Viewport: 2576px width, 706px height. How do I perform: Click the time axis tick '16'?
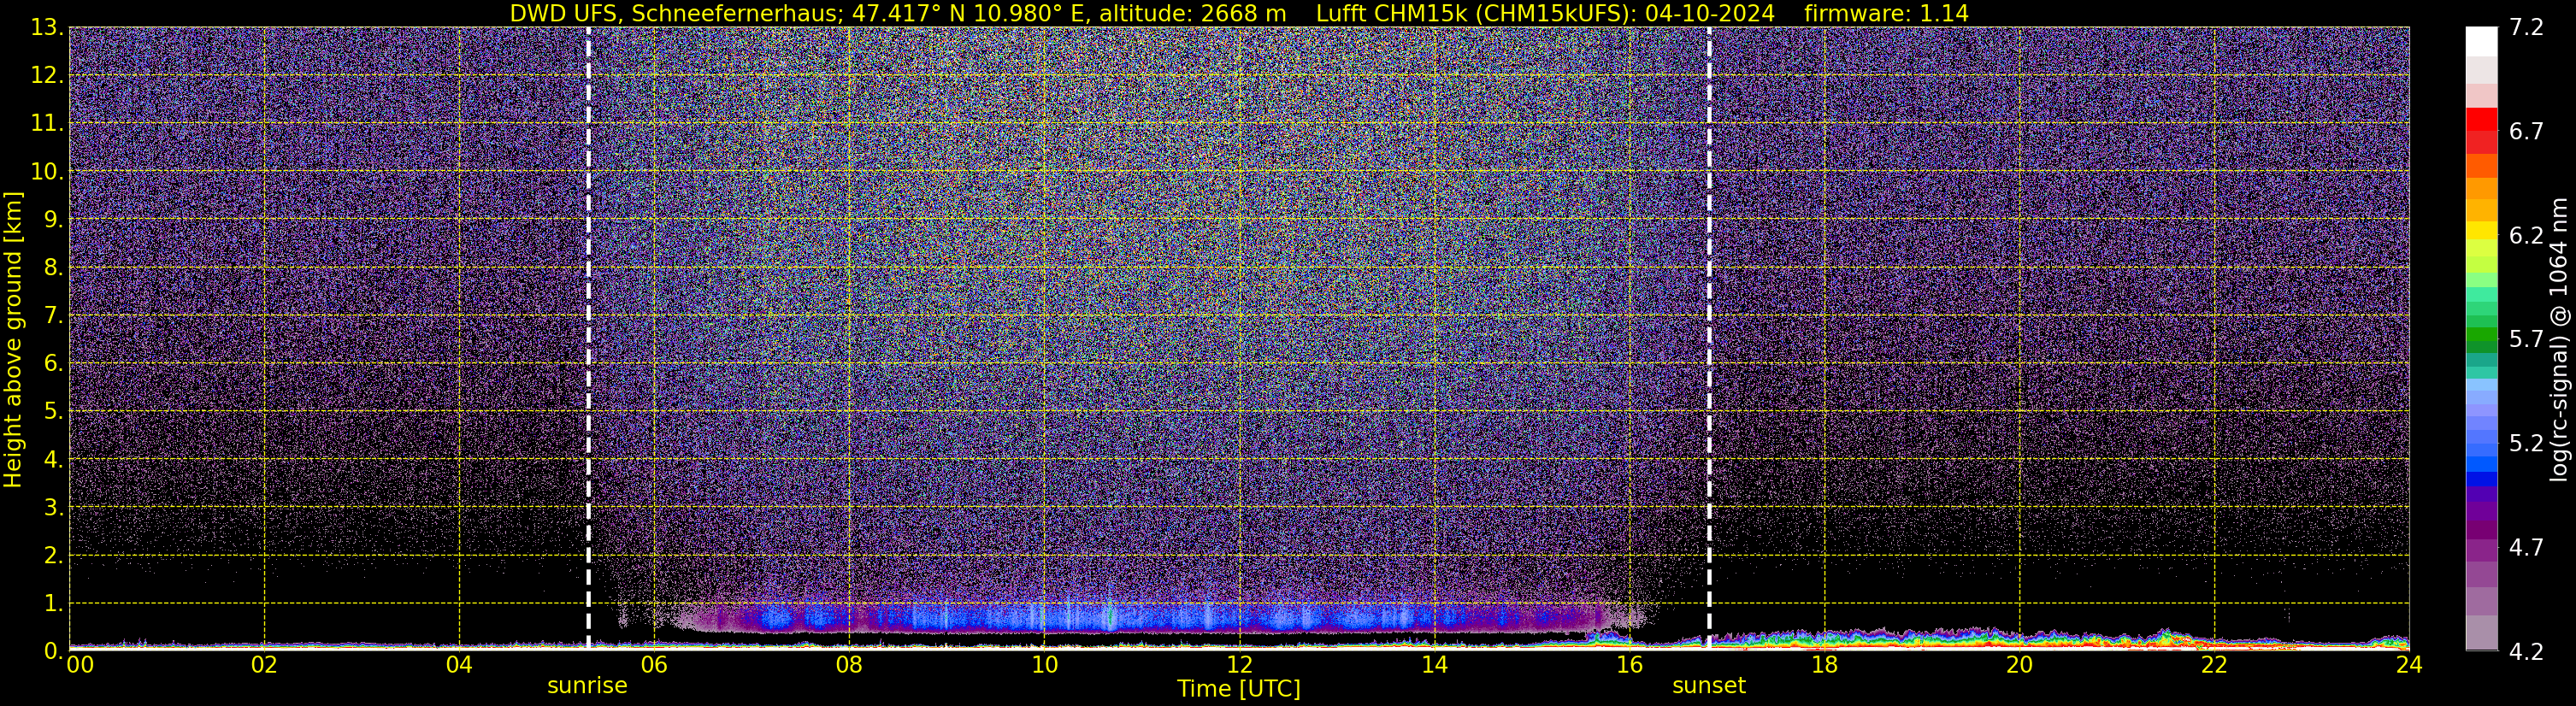pyautogui.click(x=1629, y=666)
